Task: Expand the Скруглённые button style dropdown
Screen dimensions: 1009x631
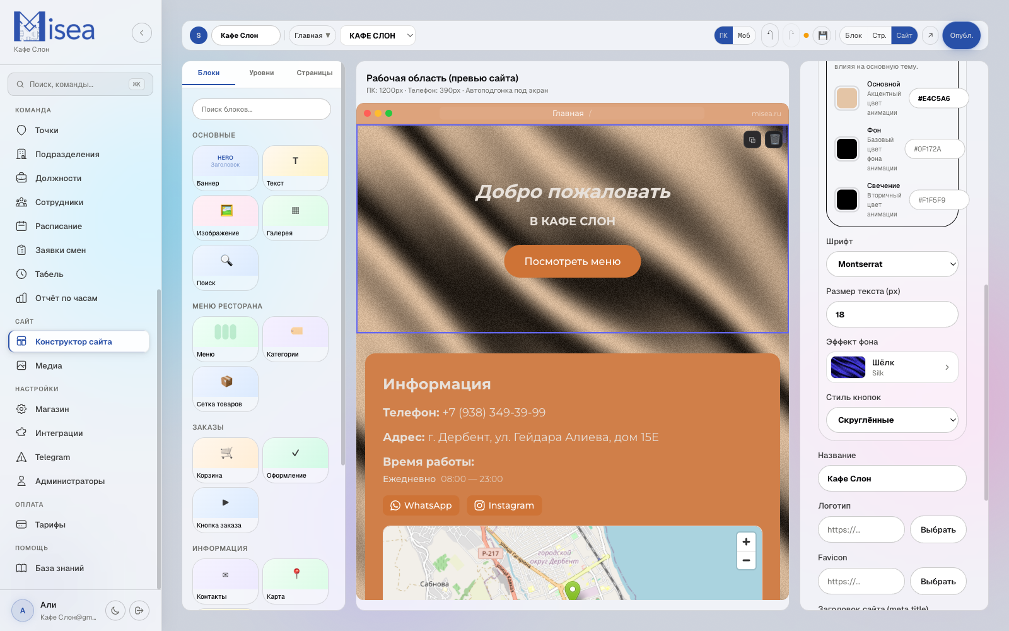Action: tap(892, 420)
